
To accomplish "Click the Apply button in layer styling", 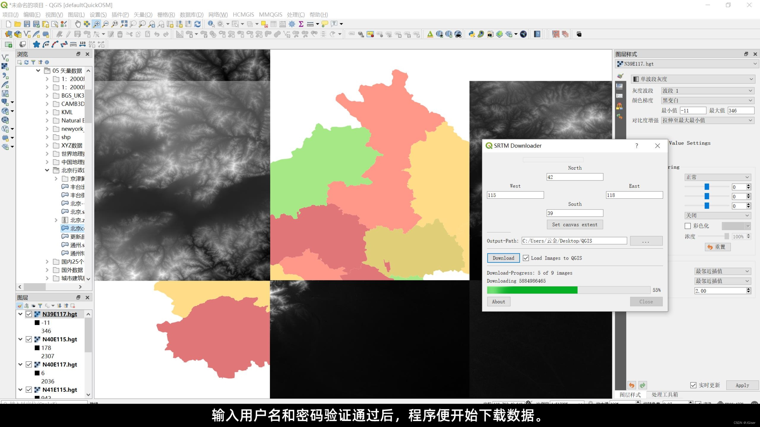I will point(742,385).
